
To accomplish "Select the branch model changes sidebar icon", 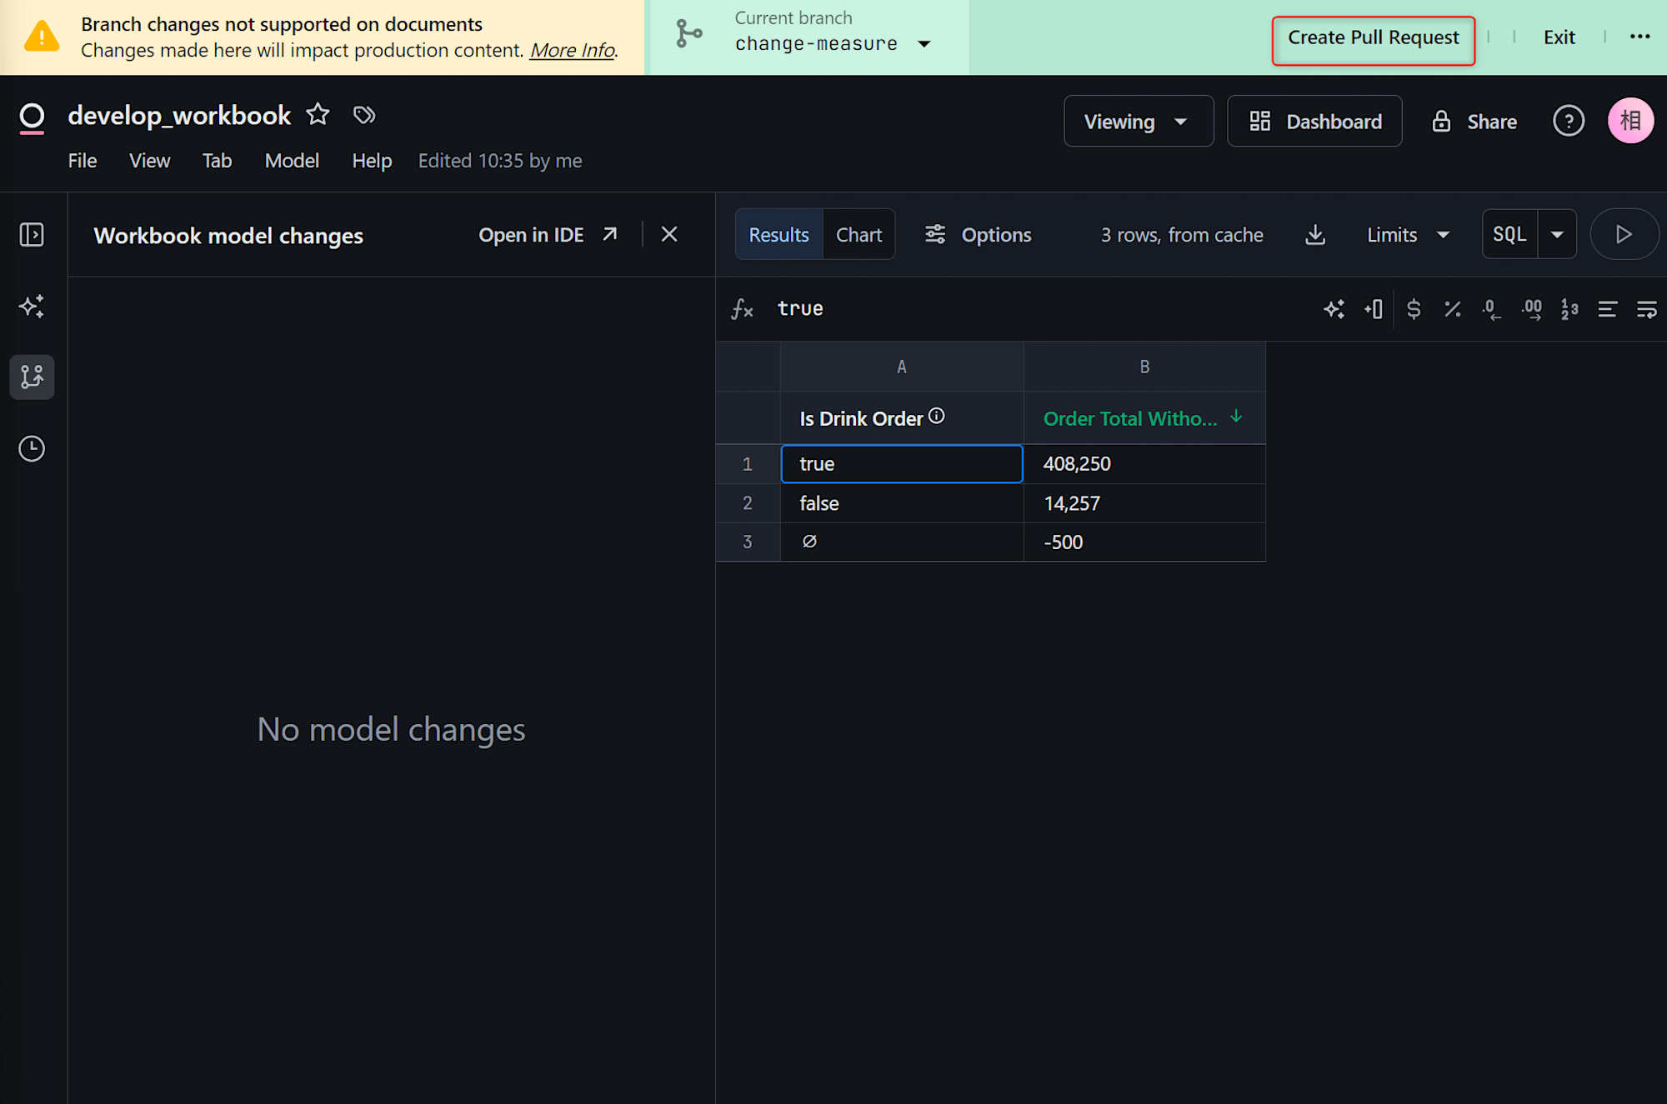I will point(32,377).
